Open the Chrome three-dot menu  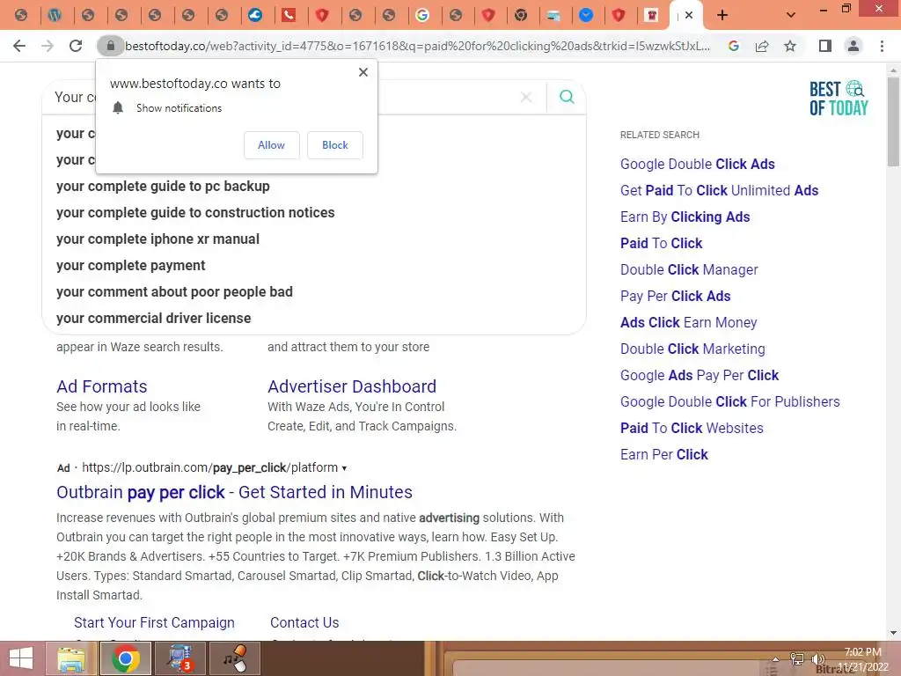click(882, 46)
